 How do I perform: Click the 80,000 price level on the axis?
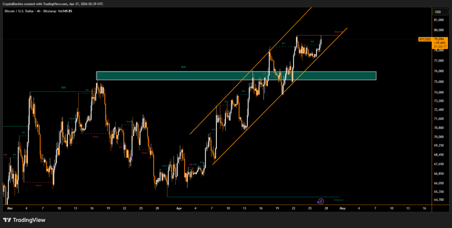click(x=439, y=30)
